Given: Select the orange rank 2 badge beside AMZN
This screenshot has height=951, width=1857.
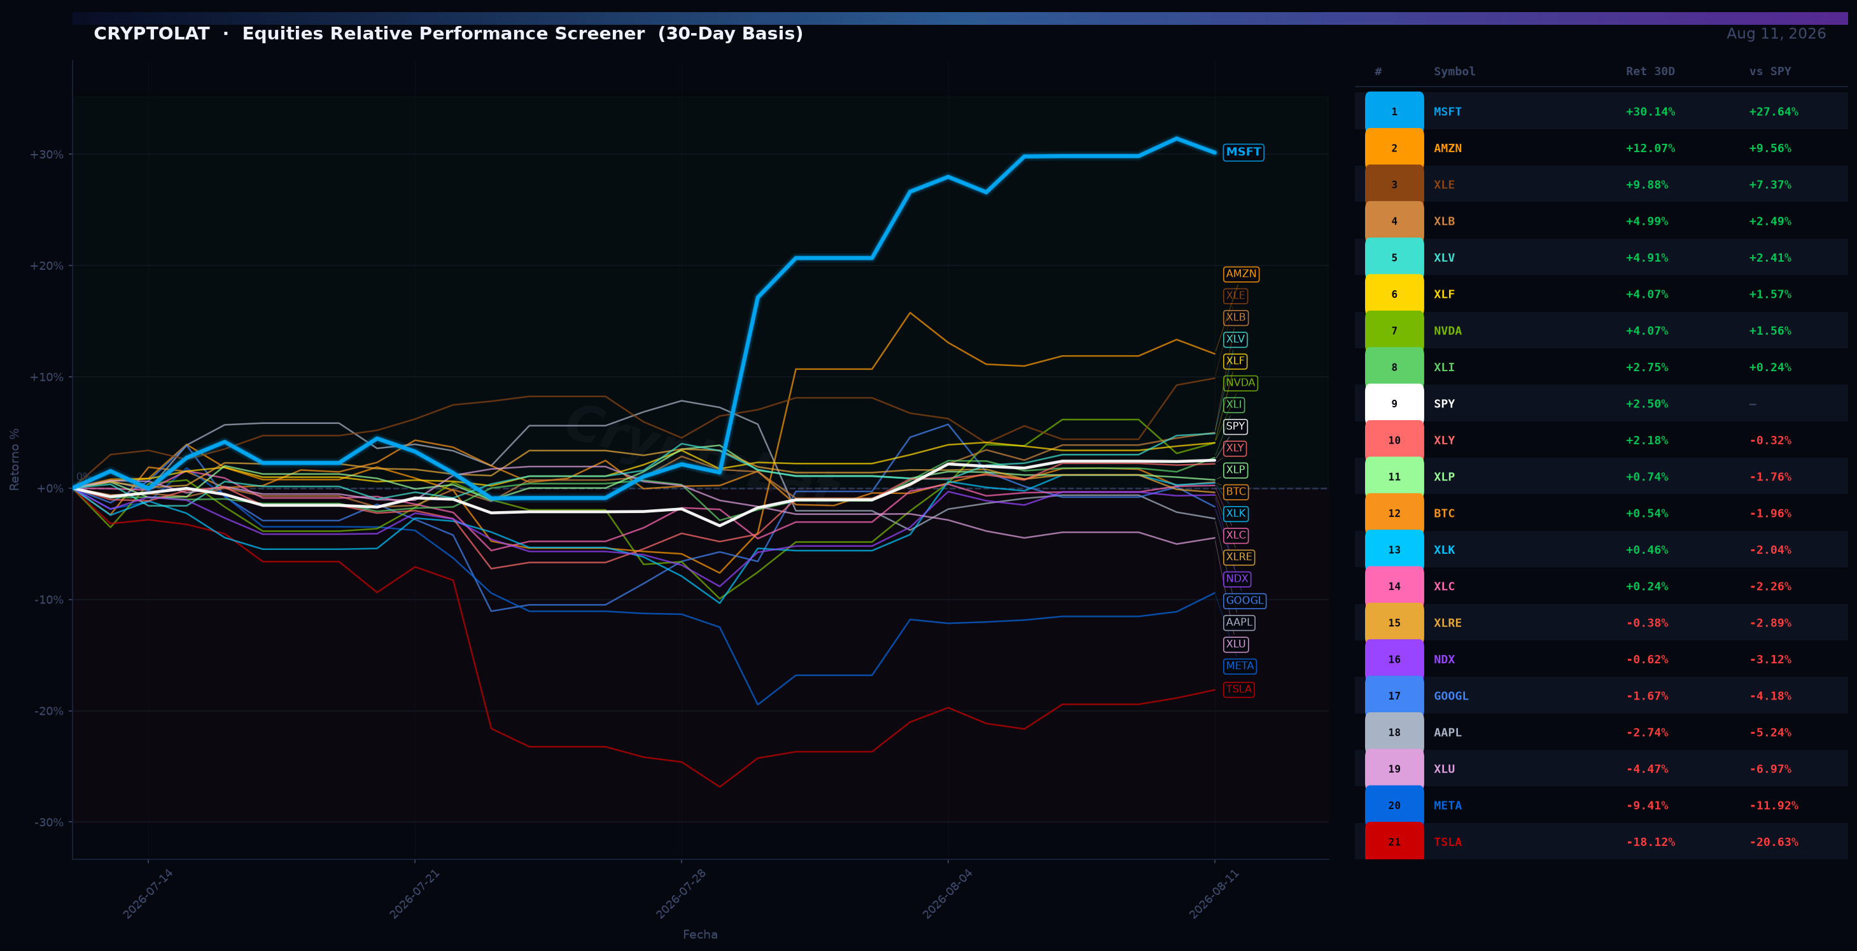Looking at the screenshot, I should [1394, 148].
